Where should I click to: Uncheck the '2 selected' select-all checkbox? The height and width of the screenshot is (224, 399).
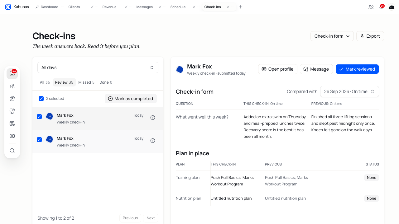(41, 99)
